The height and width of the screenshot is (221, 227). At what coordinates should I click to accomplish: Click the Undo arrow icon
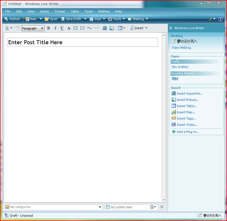[17, 28]
